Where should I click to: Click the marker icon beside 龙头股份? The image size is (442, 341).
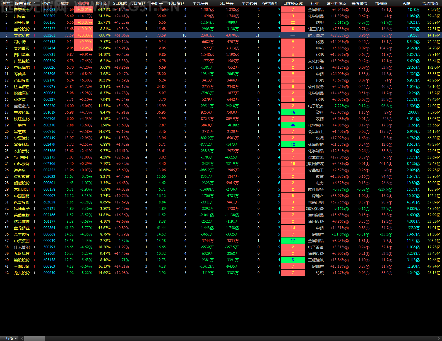35,273
